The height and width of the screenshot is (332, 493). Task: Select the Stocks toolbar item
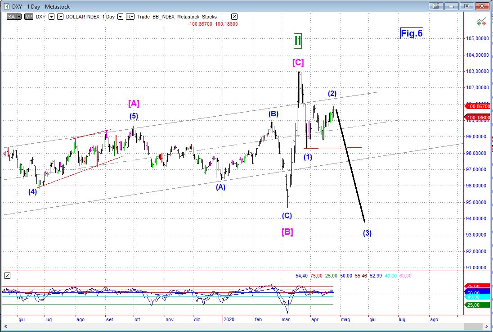(209, 17)
